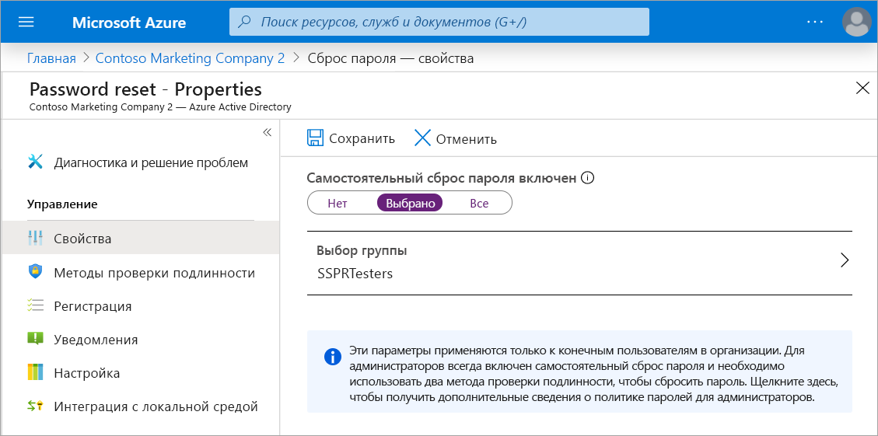
Task: Click the Управление section heading
Action: click(x=62, y=204)
